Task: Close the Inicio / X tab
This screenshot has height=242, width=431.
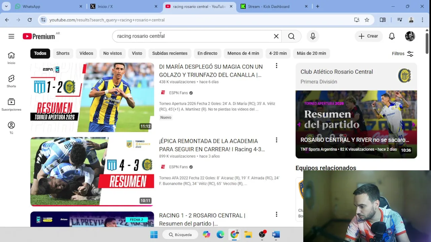Action: (x=156, y=6)
